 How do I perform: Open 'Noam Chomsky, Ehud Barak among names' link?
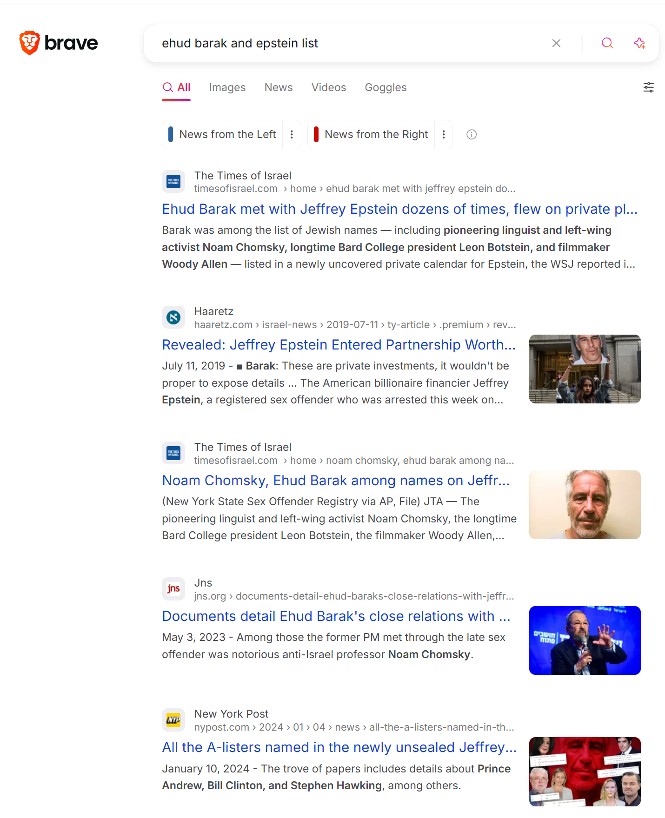(x=336, y=481)
